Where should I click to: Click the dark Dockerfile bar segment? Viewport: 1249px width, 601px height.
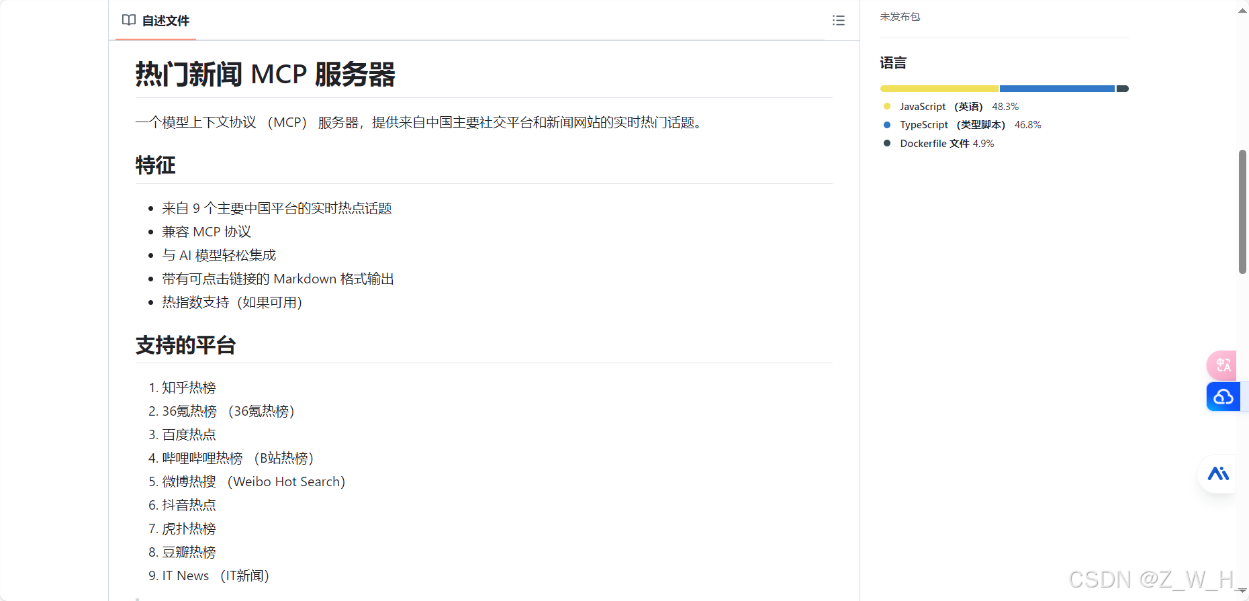point(1123,89)
